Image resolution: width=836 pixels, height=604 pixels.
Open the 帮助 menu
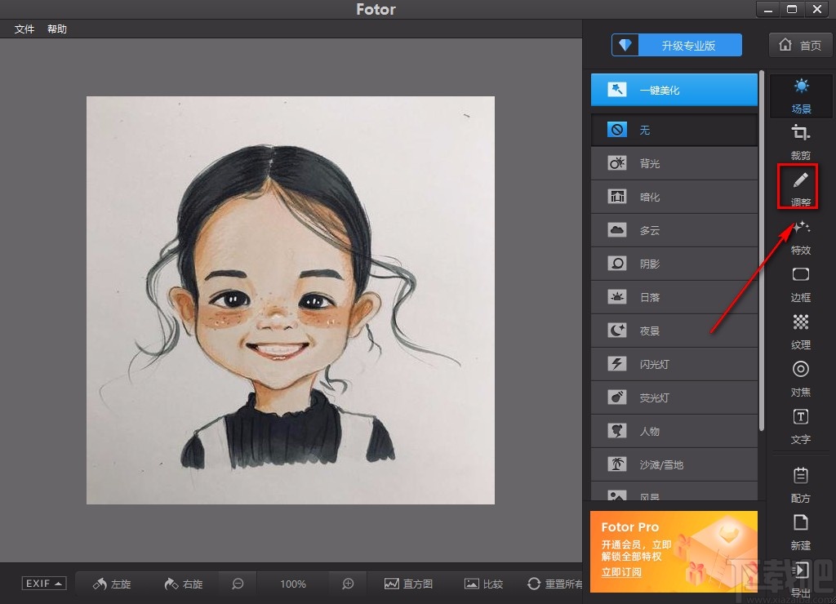click(x=57, y=29)
